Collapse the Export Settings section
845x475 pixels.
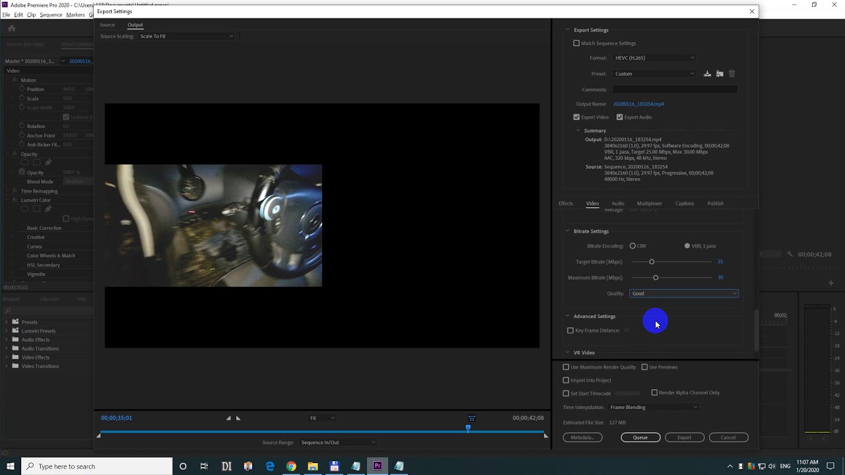(567, 30)
